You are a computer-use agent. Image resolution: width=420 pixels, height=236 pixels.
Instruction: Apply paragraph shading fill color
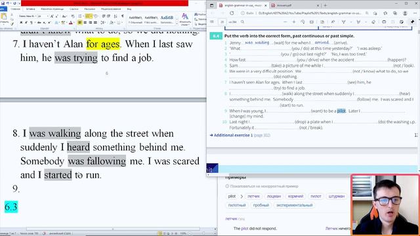pyautogui.click(x=112, y=23)
